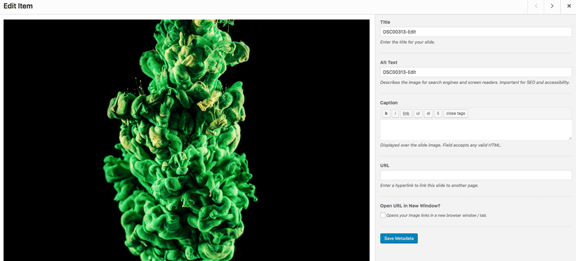Click the 'Open URL in New Window?' label
The height and width of the screenshot is (261, 576).
(410, 206)
